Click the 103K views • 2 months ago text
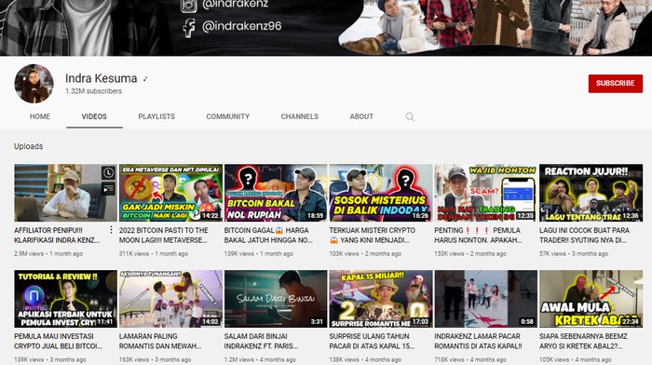 pyautogui.click(x=365, y=253)
